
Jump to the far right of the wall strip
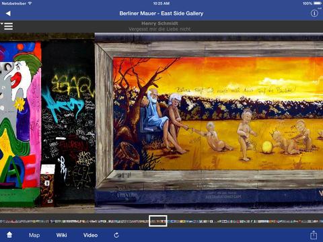point(321,221)
